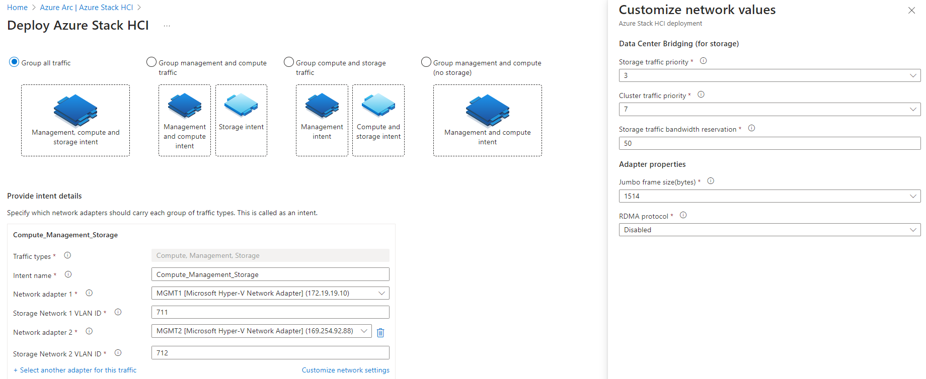This screenshot has height=379, width=926.
Task: Open Storage traffic priority dropdown
Action: point(769,75)
